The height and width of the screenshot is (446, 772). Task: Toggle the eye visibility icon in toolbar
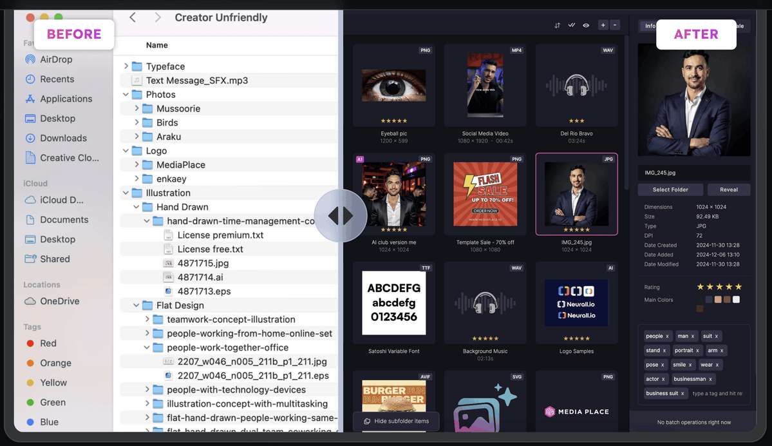586,25
